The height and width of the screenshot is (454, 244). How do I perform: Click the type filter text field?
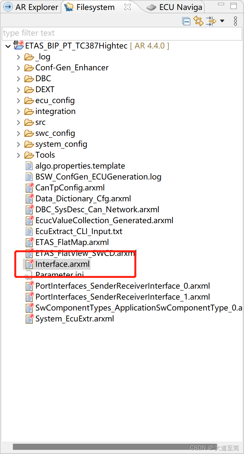(x=122, y=33)
